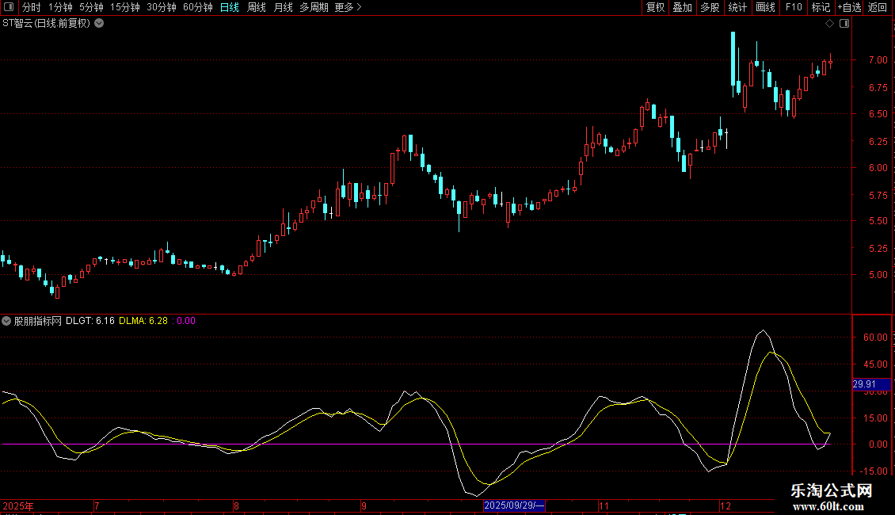Toggle the right side panel icon
Screen dimensions: 895x515
pos(844,24)
